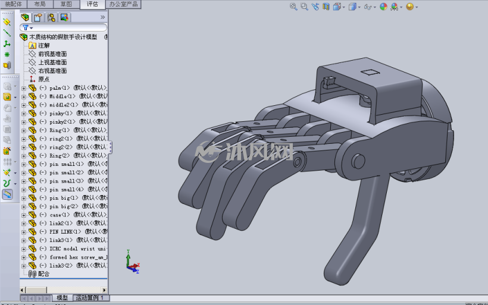Select the root assembly 木质结构的假肢手设计模型

click(x=63, y=37)
